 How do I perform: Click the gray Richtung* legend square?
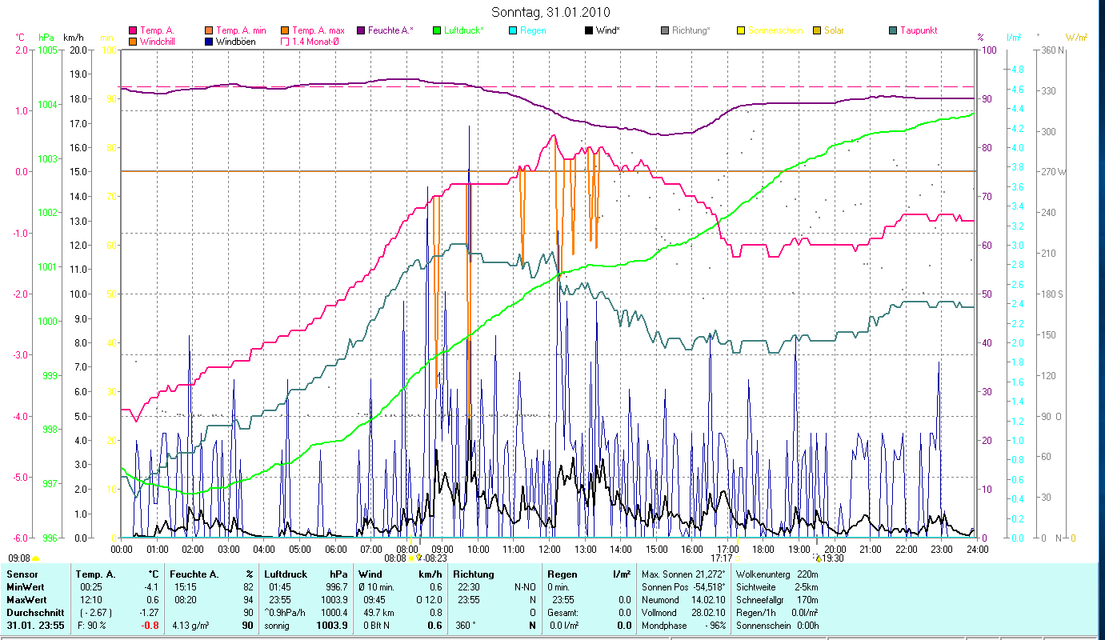pyautogui.click(x=665, y=30)
